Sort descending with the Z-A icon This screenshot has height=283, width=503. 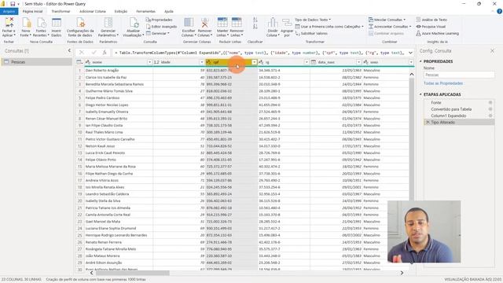[x=255, y=27]
